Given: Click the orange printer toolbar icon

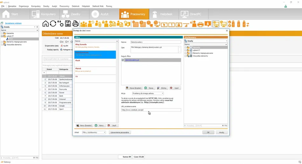Looking at the screenshot, I should pos(200,24).
